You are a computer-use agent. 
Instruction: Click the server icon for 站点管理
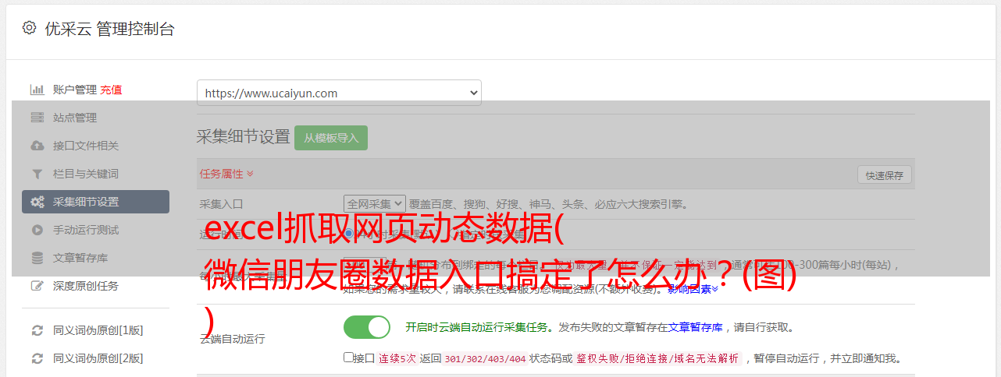pyautogui.click(x=37, y=118)
